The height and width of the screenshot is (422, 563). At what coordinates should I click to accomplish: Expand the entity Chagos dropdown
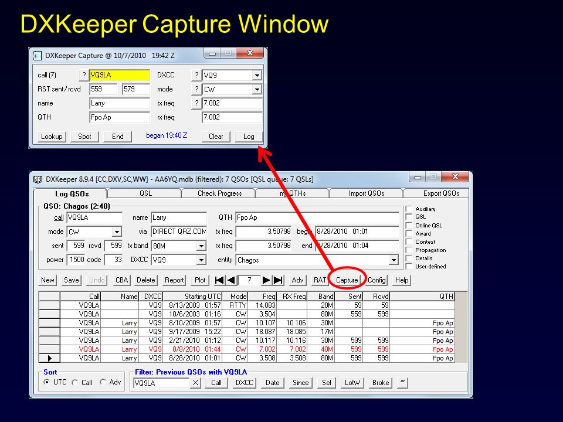[394, 260]
